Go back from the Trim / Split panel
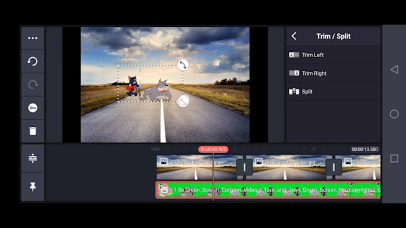This screenshot has height=228, width=406. (294, 36)
